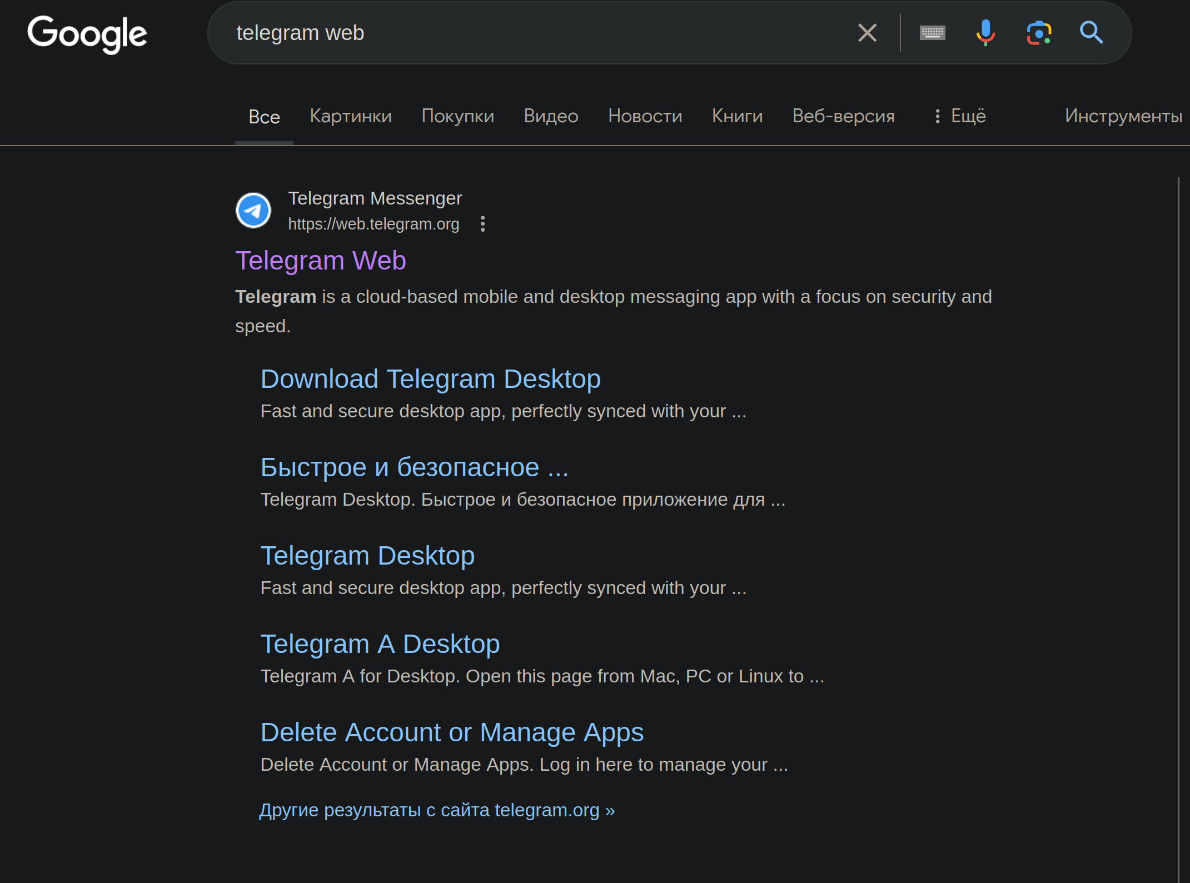Image resolution: width=1190 pixels, height=883 pixels.
Task: Click the Telegram favicon icon
Action: pos(253,211)
